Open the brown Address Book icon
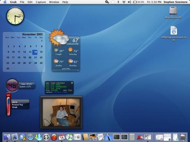 85,137
